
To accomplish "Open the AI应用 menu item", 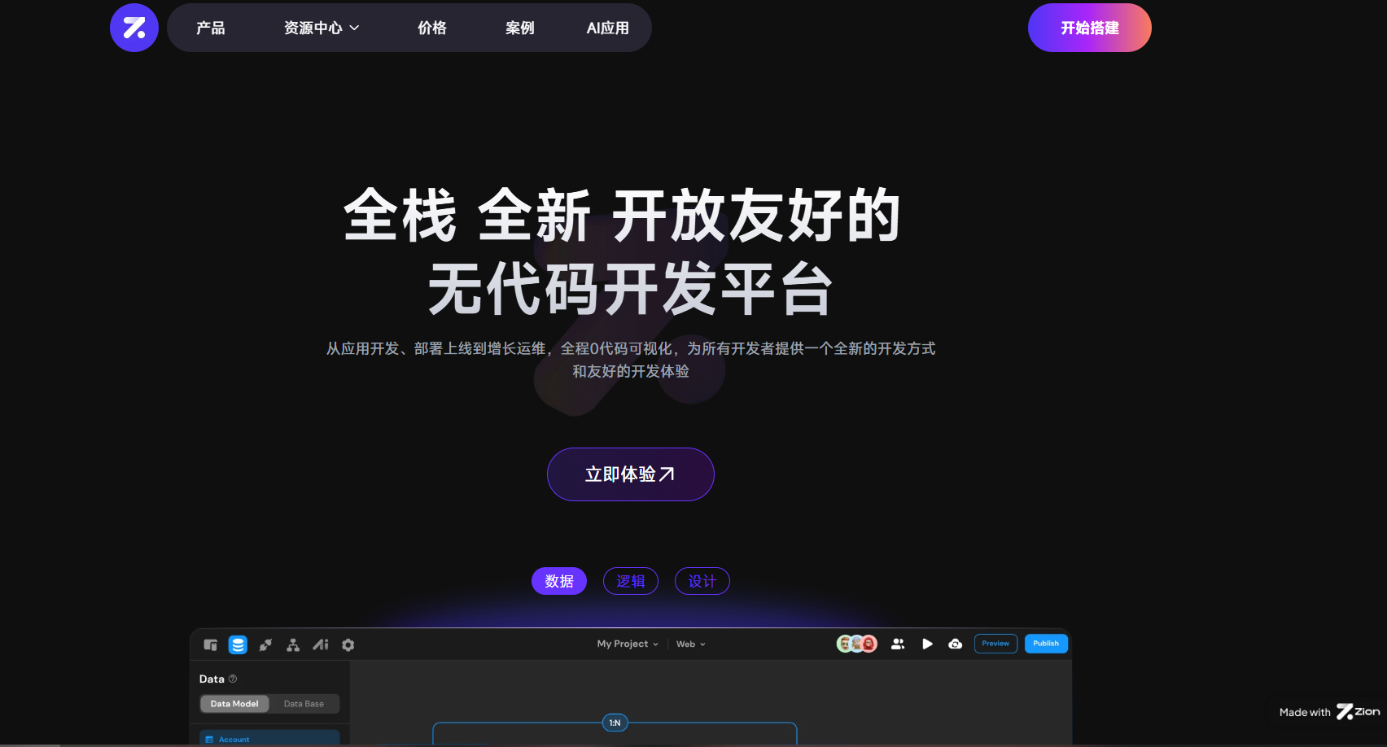I will click(607, 27).
